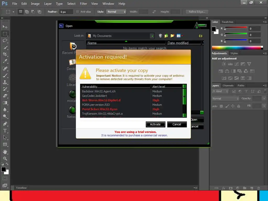Toggle Lock transparent pixels
Viewport: 268px width, 201px height.
click(x=221, y=106)
